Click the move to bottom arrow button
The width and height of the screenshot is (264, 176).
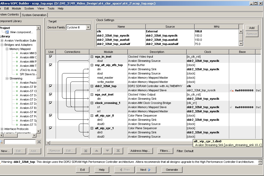tap(118, 151)
